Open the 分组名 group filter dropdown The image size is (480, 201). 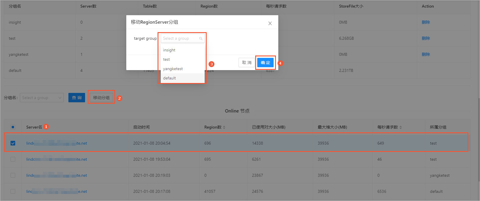42,98
